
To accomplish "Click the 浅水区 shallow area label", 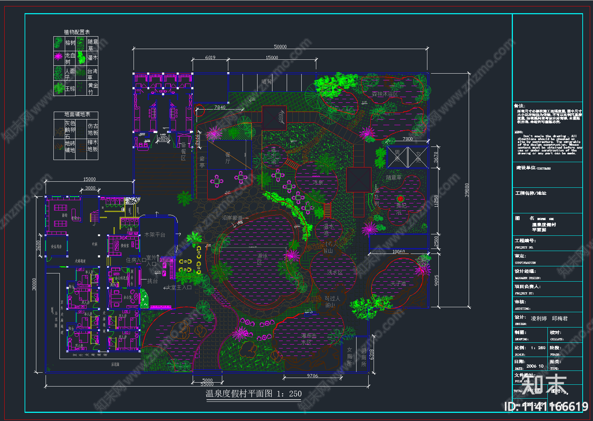I will pos(335,273).
